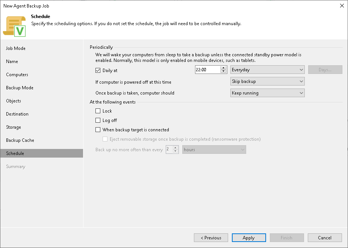Screen dimensions: 348x248
Task: Navigate to the Storage step
Action: [x=13, y=127]
